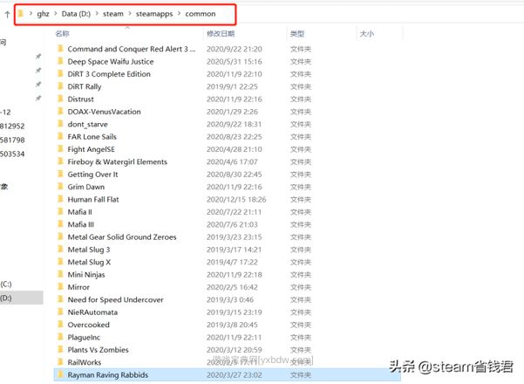Sort by 大小 column header

366,33
